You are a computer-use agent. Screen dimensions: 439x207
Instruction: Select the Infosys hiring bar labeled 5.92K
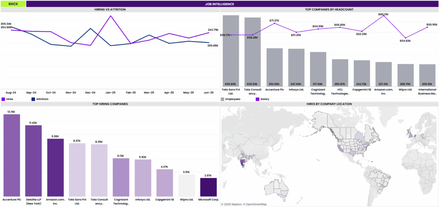[x=143, y=178]
